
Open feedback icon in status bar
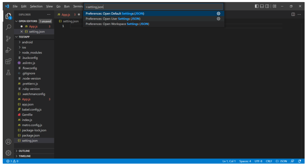point(292,161)
